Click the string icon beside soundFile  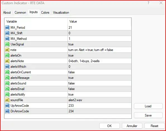tap(7, 100)
